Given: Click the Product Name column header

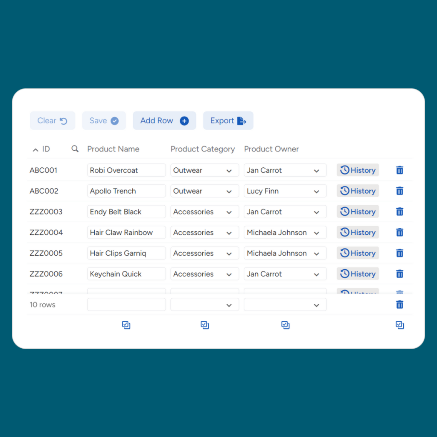Looking at the screenshot, I should [x=113, y=149].
